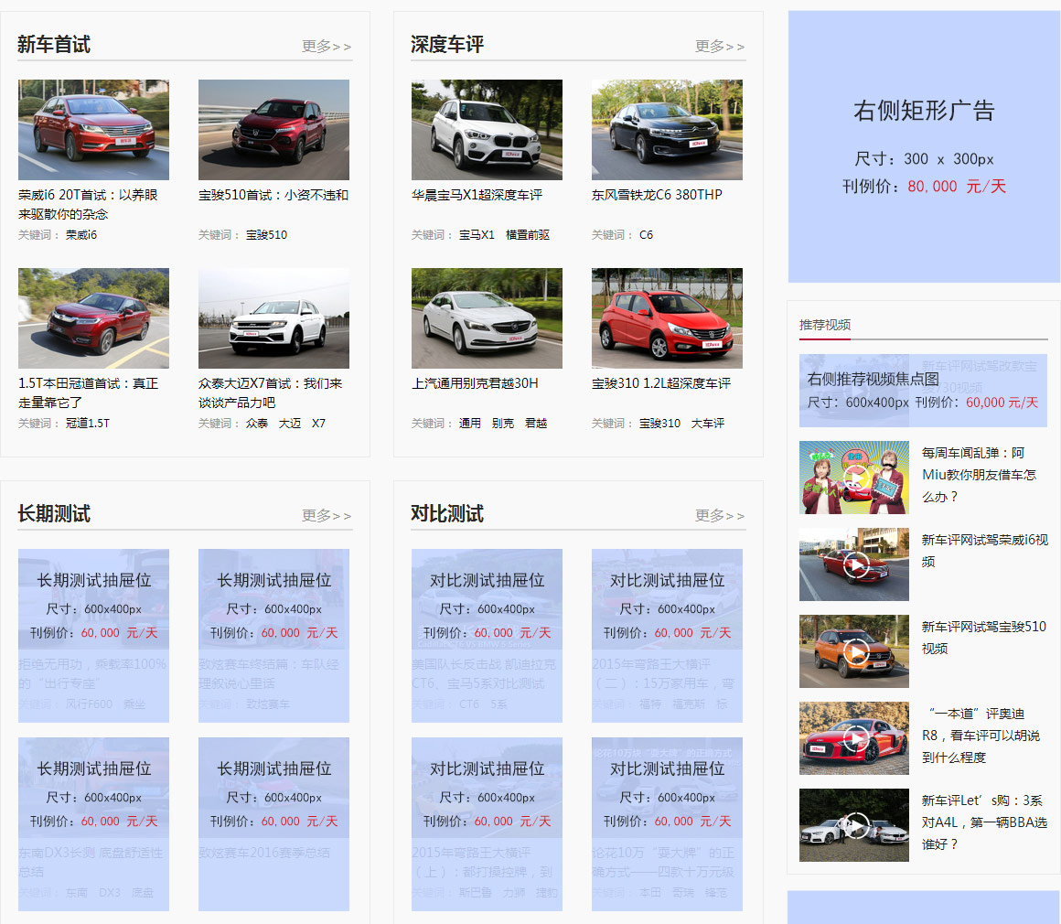Open the 荣威i6 20T首试 car image
1061x924 pixels.
pyautogui.click(x=93, y=130)
